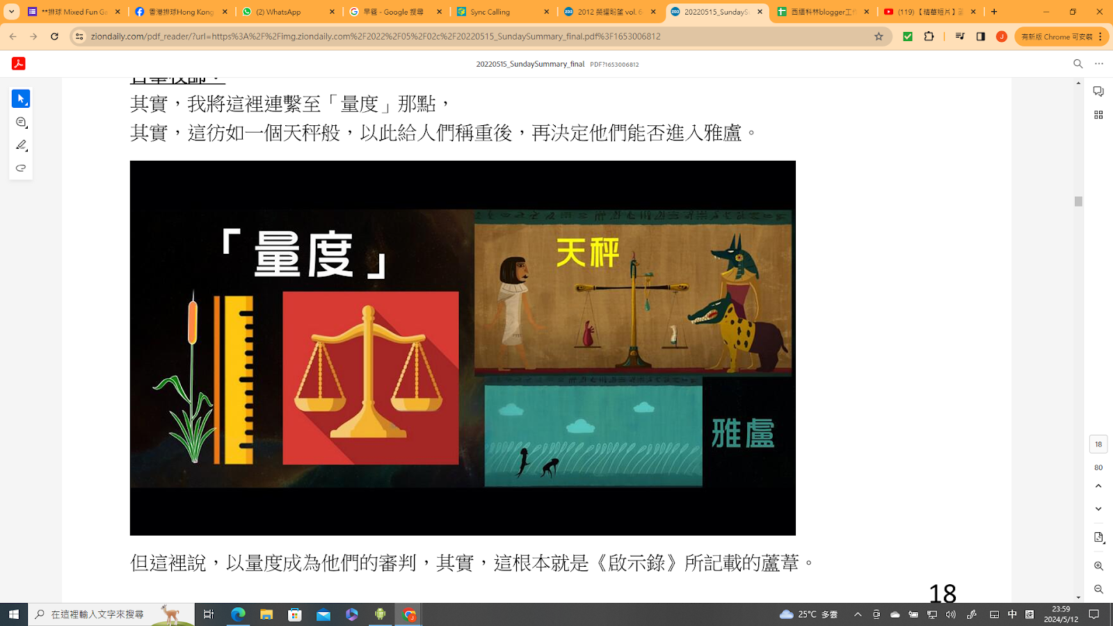Select the freehand draw loop tool
Viewport: 1113px width, 626px height.
coord(21,168)
